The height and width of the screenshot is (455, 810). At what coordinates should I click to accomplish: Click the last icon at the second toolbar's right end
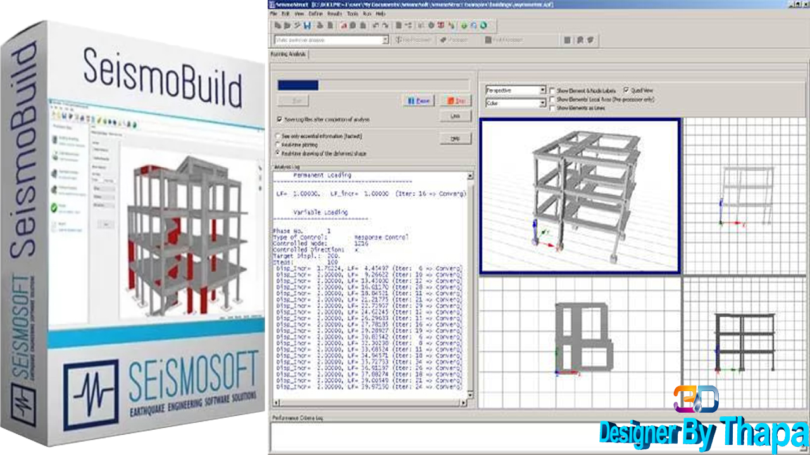click(589, 40)
